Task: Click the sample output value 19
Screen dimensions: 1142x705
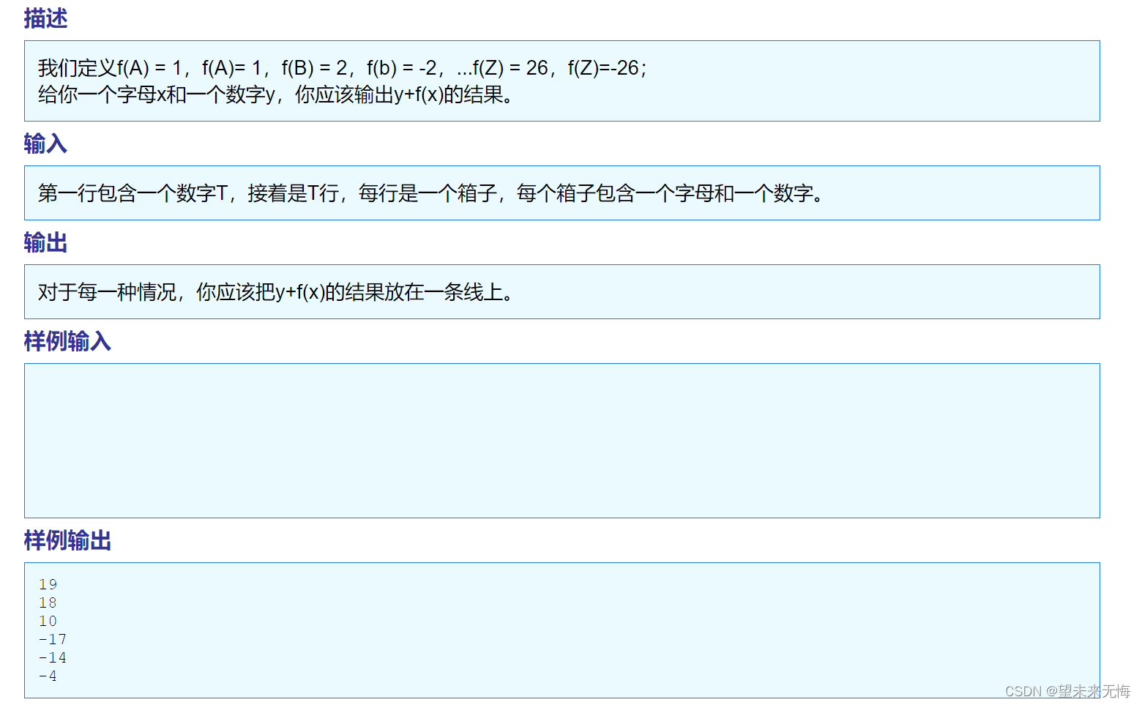Action: point(48,584)
